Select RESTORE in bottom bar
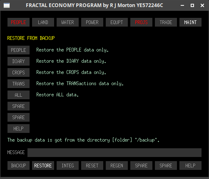 pos(43,165)
